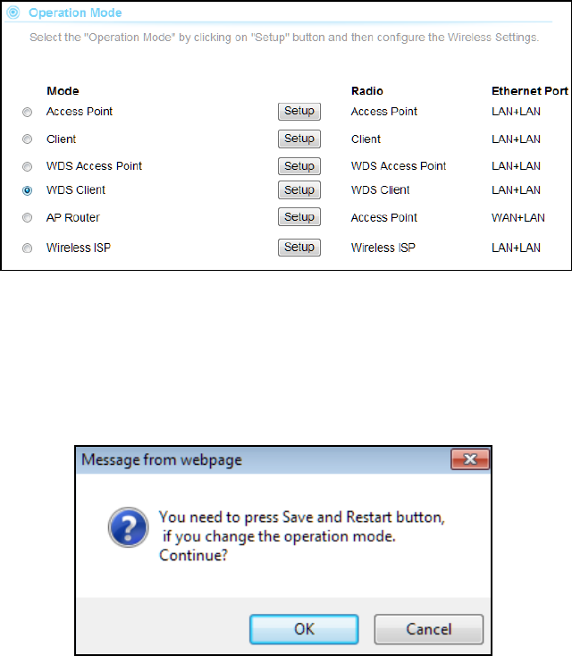
Task: Select the AP Router radio button
Action: [27, 217]
